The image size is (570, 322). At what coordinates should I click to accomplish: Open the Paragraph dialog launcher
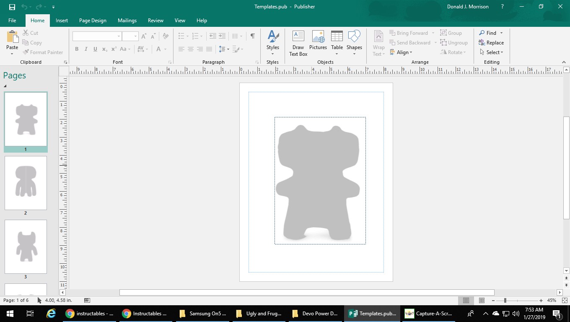click(257, 62)
